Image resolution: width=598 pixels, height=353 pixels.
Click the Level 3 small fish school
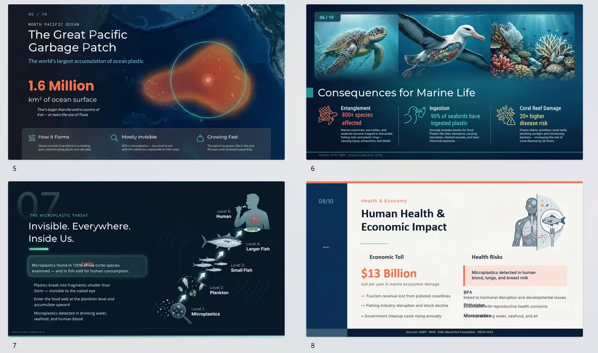click(210, 264)
